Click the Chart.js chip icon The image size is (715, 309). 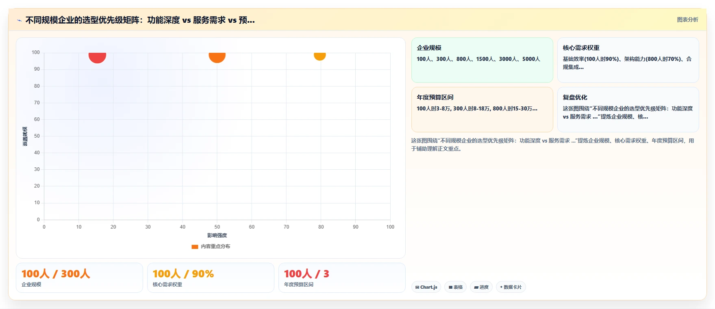click(x=417, y=287)
